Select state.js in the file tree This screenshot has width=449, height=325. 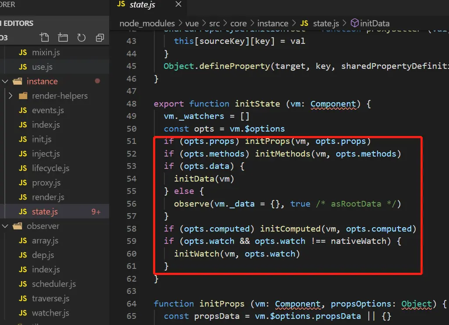[x=54, y=211]
